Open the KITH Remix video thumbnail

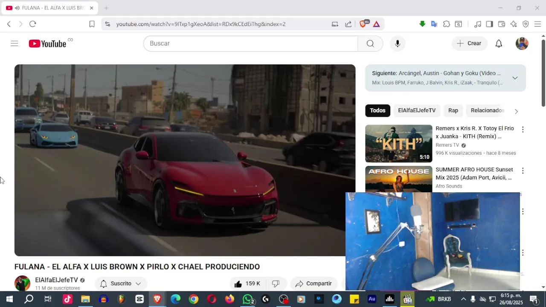398,144
